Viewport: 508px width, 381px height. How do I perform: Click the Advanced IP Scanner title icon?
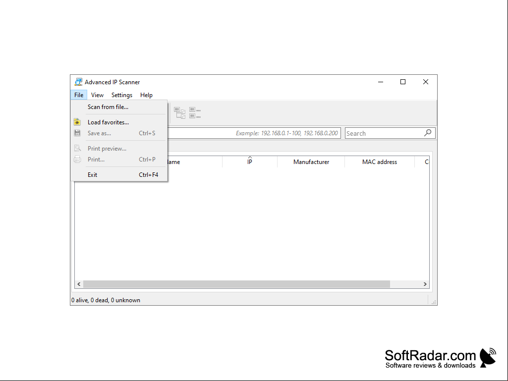tap(78, 82)
